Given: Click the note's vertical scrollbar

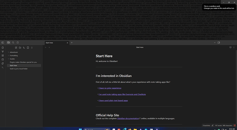Looking at the screenshot, I should (236, 87).
